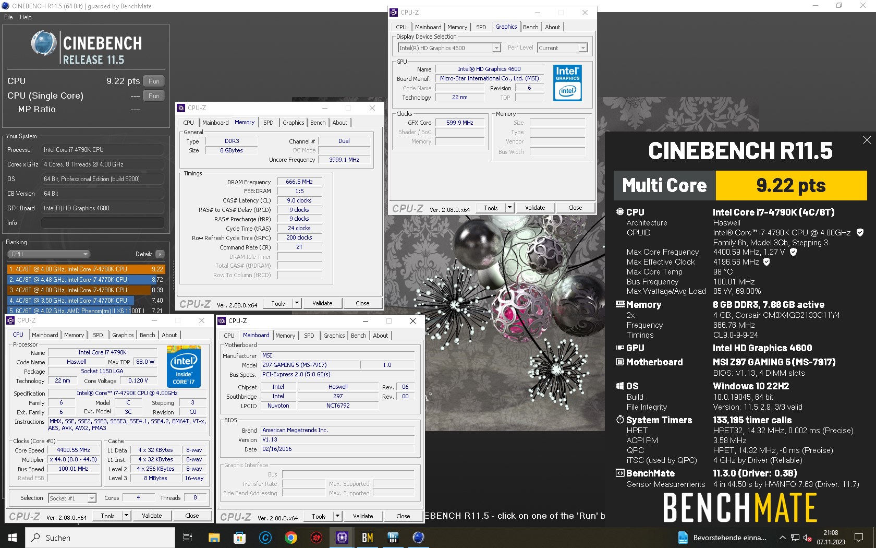Click the Info text field in Your System
The image size is (876, 548).
pyautogui.click(x=102, y=223)
